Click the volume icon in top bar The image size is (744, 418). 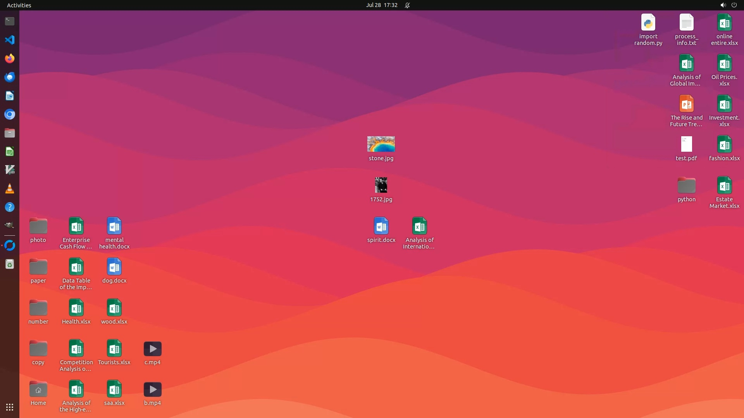point(723,5)
